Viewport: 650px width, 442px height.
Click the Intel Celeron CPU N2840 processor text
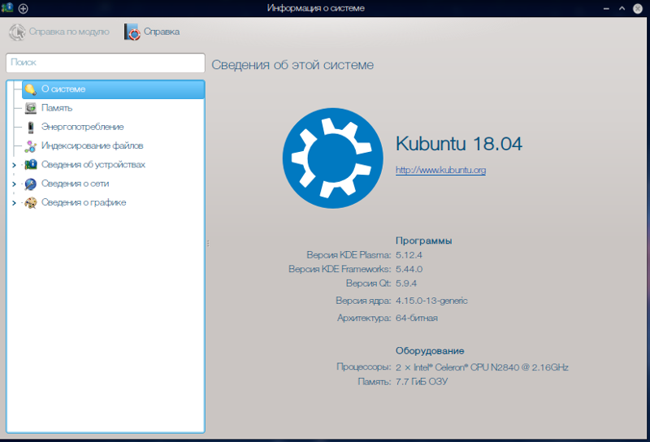point(482,367)
